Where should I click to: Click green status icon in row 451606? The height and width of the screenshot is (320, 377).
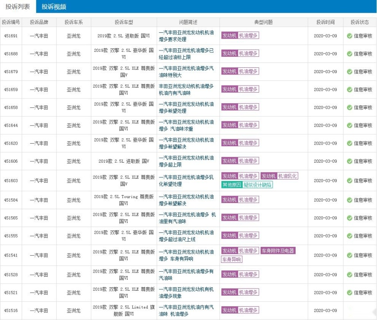click(350, 161)
